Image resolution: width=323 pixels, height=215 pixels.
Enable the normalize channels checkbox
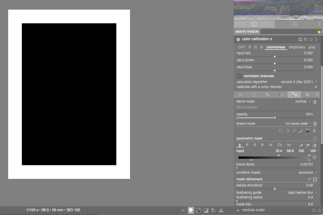pyautogui.click(x=239, y=76)
